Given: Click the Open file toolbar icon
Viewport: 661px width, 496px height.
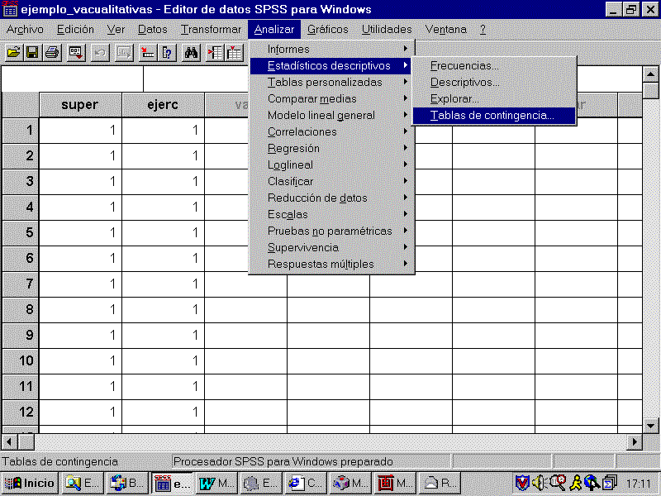Looking at the screenshot, I should coord(13,53).
